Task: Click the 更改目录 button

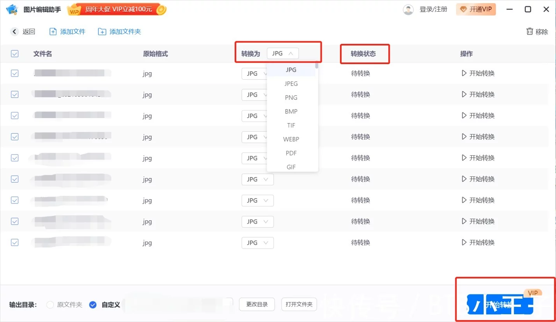Action: pos(257,305)
